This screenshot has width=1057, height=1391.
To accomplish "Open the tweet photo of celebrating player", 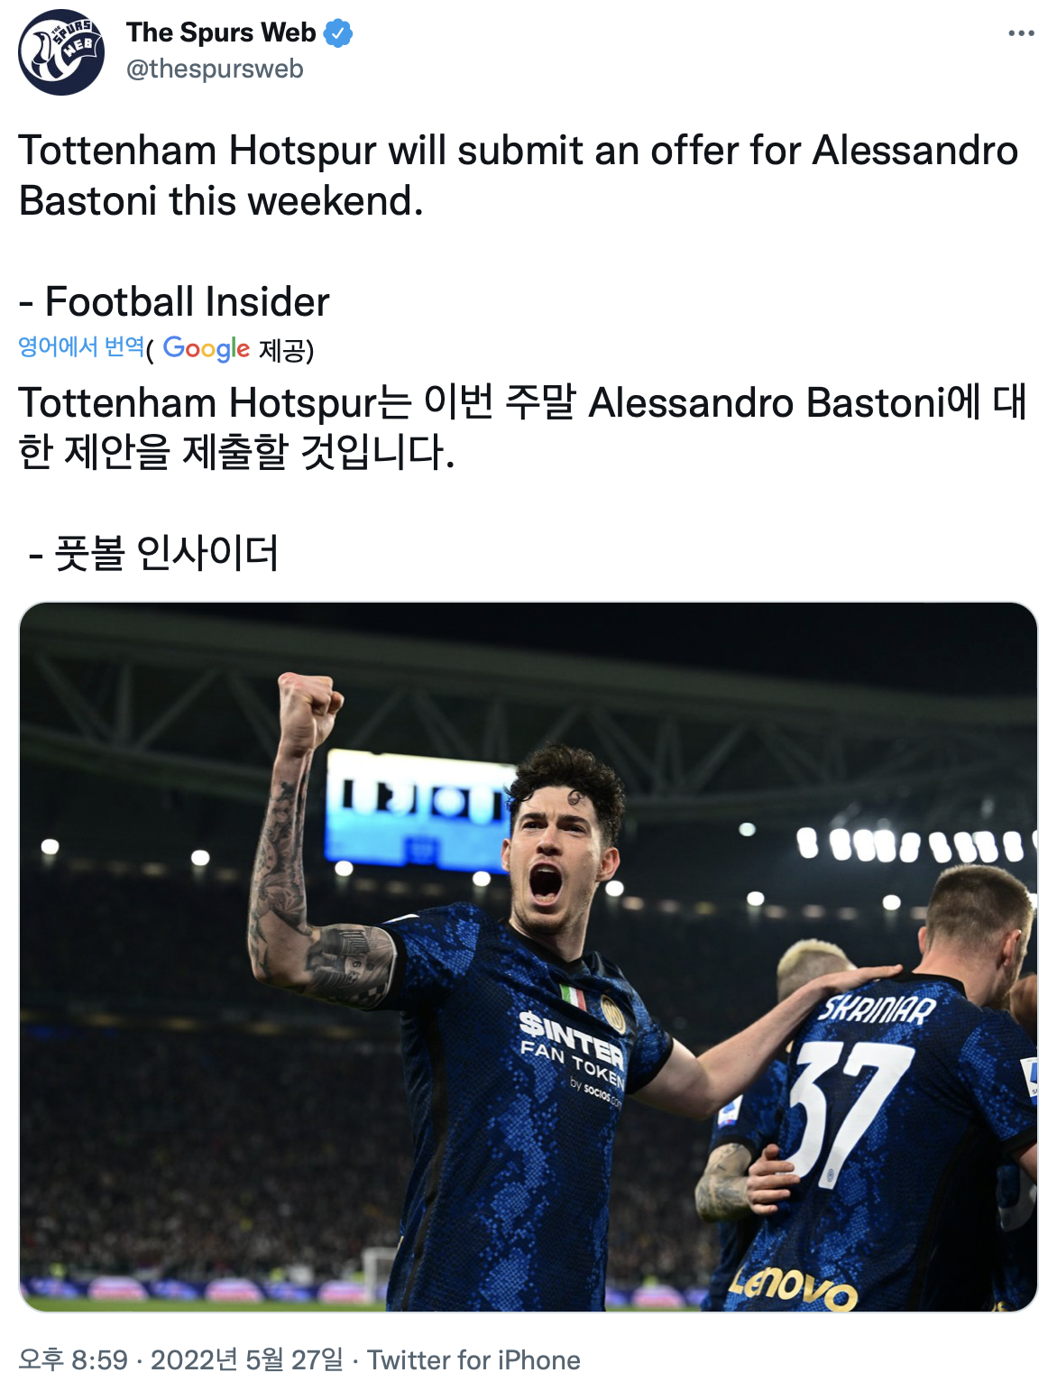I will tap(528, 956).
